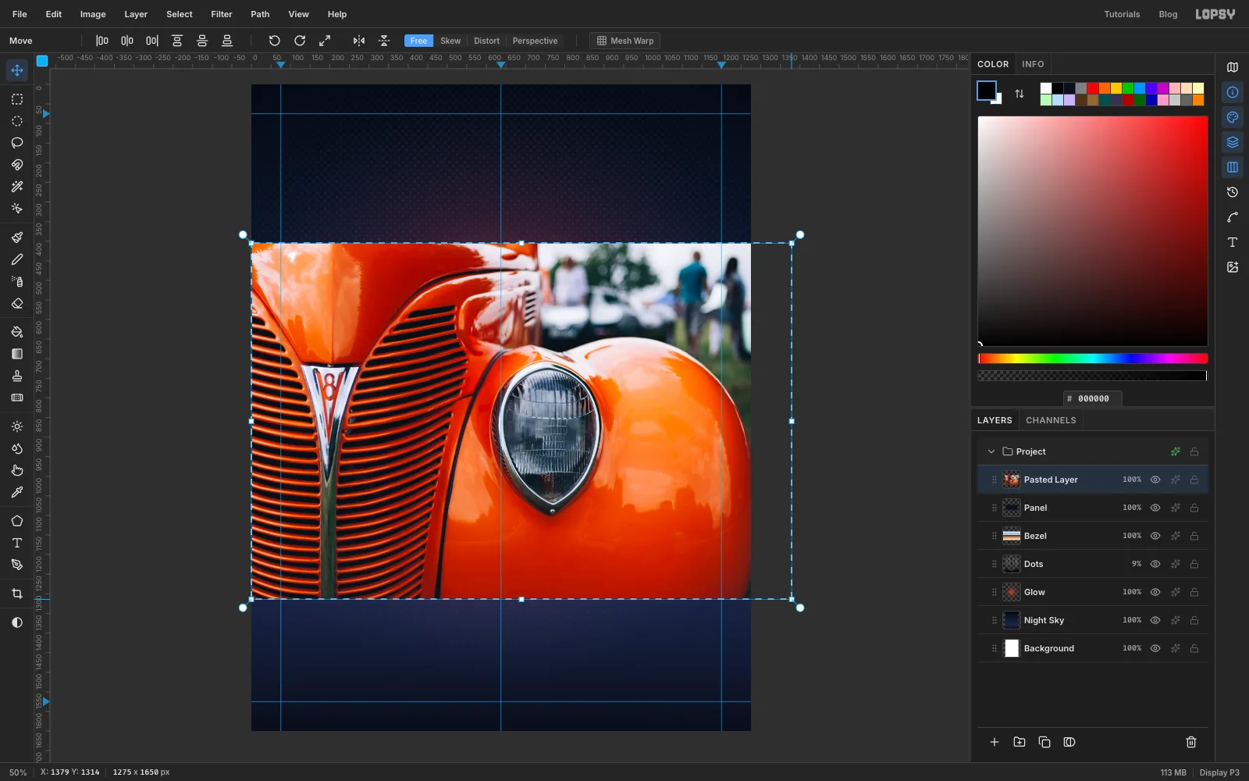Open the Tutorials link
This screenshot has height=781, width=1249.
[x=1122, y=14]
